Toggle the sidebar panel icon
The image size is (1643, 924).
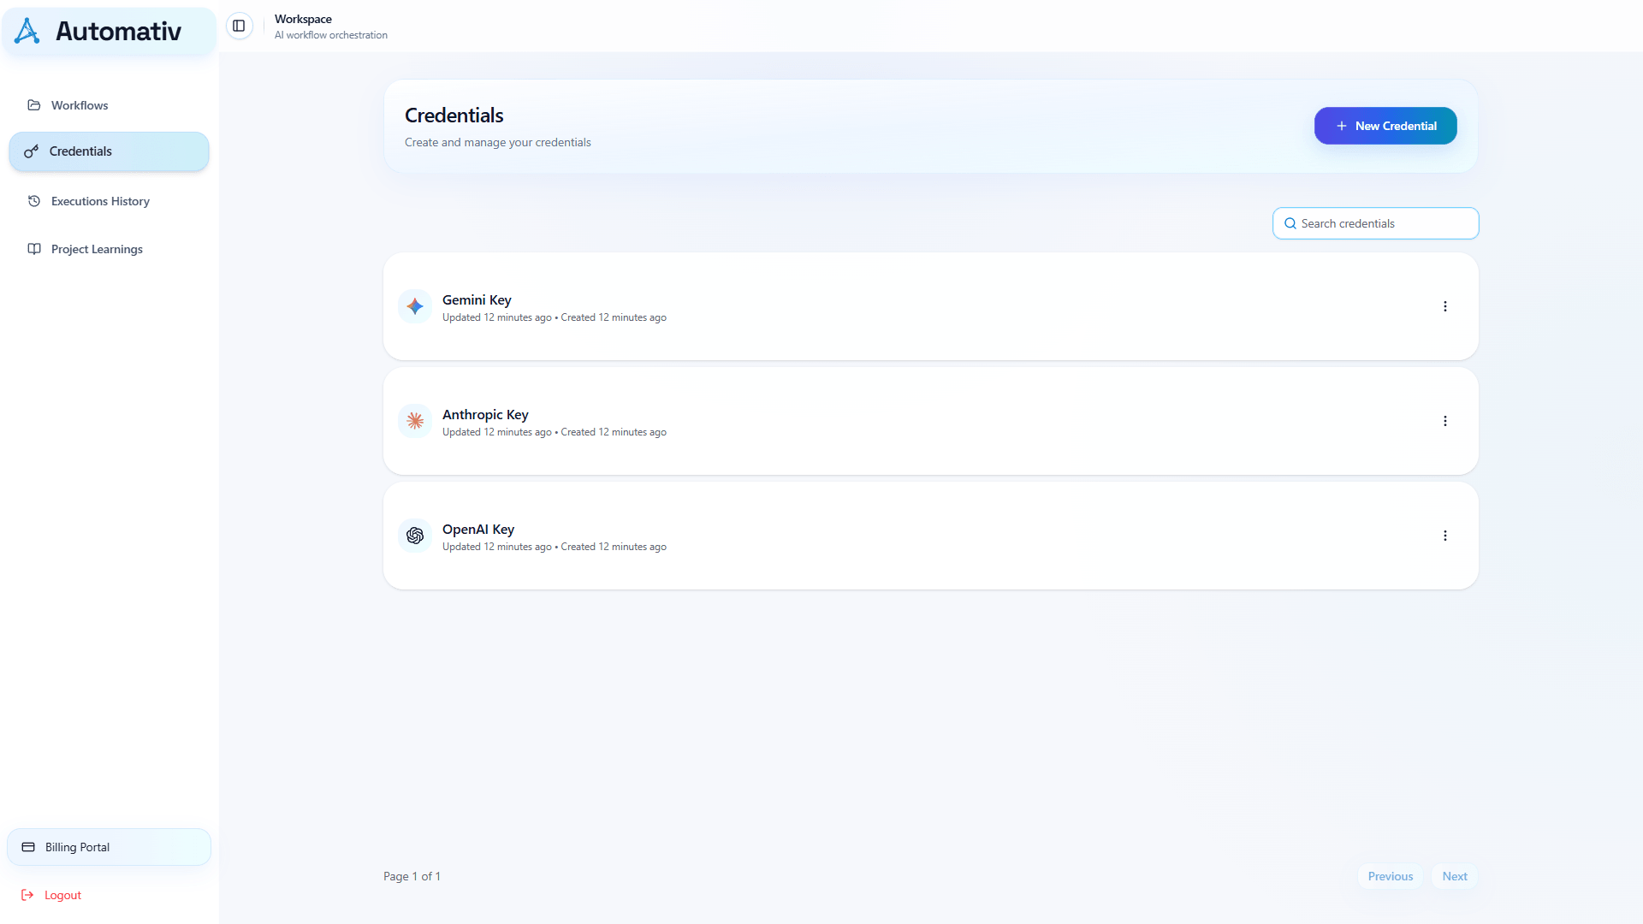click(x=239, y=26)
